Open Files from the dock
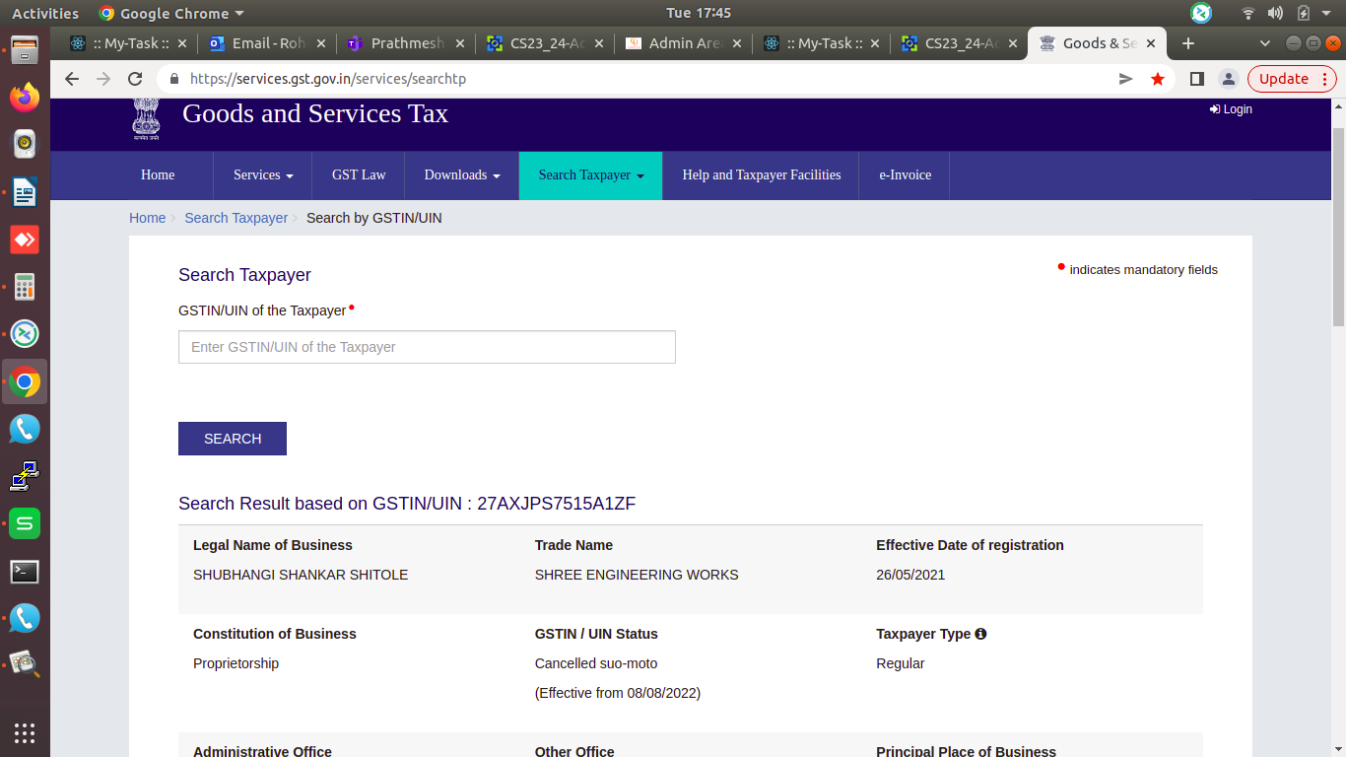Image resolution: width=1346 pixels, height=757 pixels. pyautogui.click(x=25, y=48)
